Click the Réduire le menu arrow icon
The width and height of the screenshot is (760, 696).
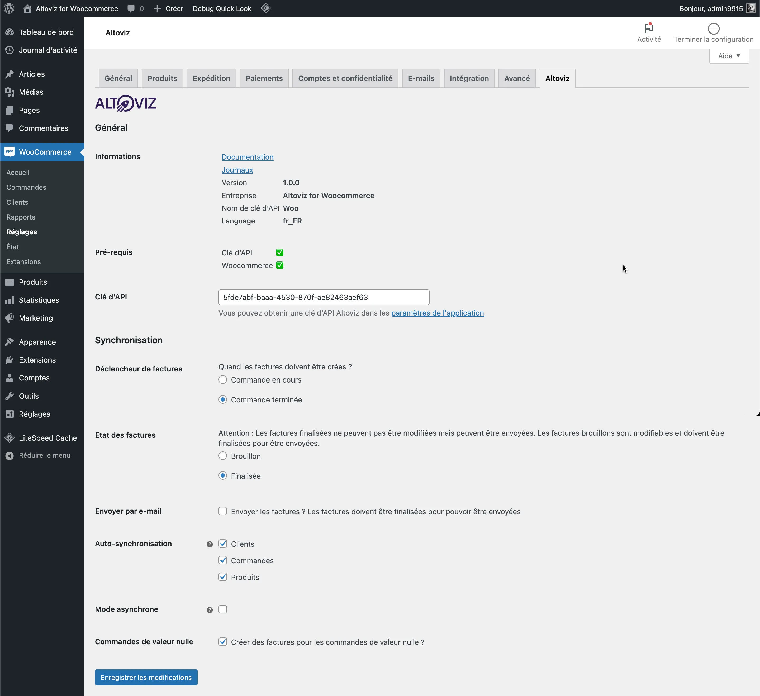pos(9,456)
